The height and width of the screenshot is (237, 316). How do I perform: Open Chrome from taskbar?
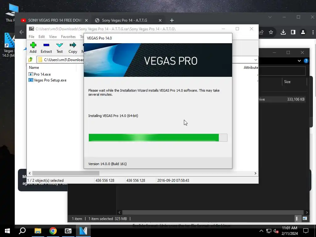coord(53,231)
